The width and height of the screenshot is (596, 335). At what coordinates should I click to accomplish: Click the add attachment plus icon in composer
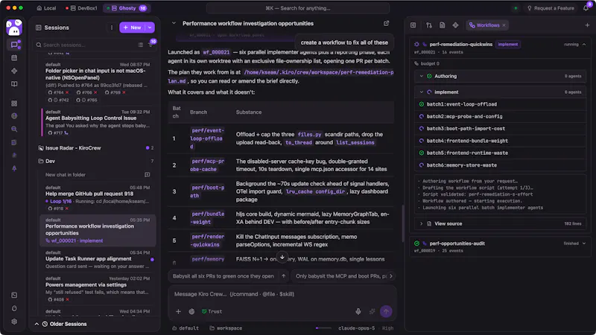point(178,311)
